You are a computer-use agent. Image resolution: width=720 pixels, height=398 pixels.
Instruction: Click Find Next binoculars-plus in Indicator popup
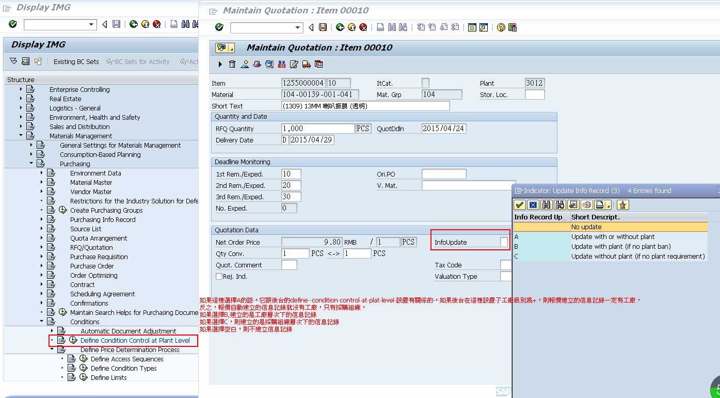(560, 205)
